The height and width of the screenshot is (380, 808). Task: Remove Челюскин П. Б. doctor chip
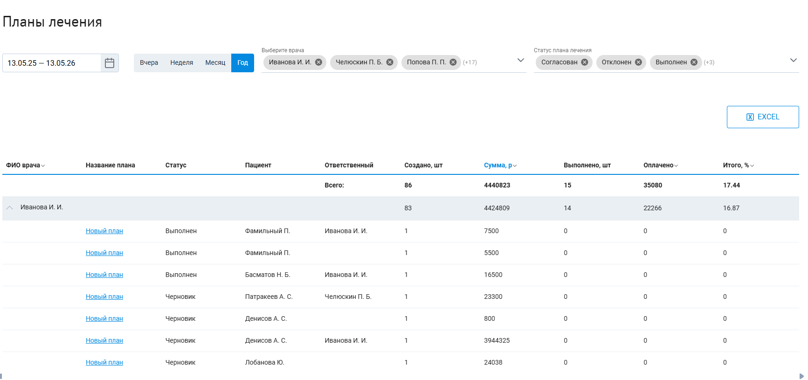click(390, 62)
